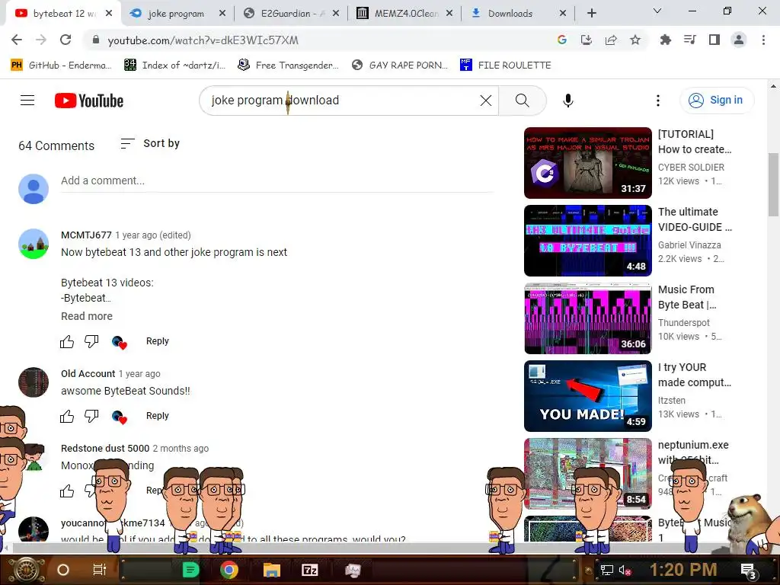Open Music From Byte Beat thumbnail

(587, 318)
